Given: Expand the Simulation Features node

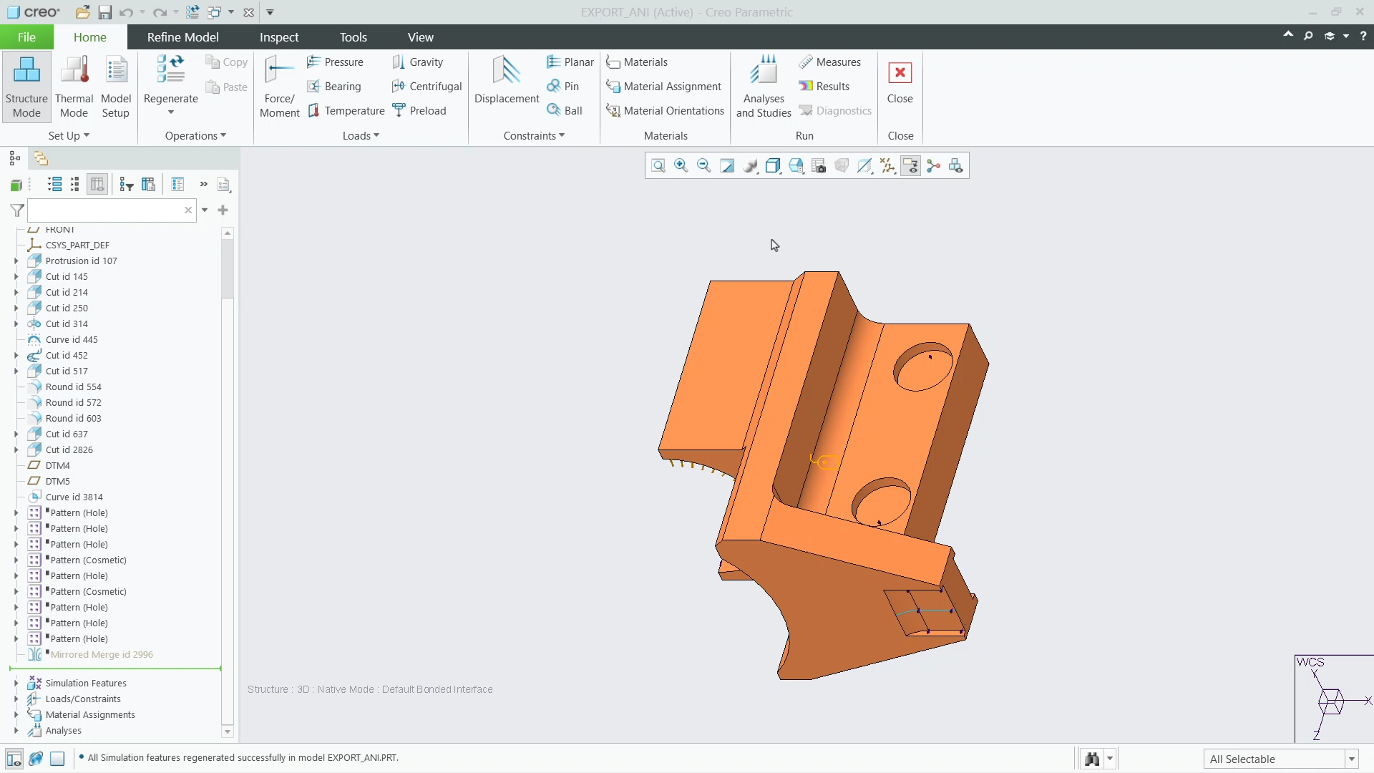Looking at the screenshot, I should tap(16, 684).
